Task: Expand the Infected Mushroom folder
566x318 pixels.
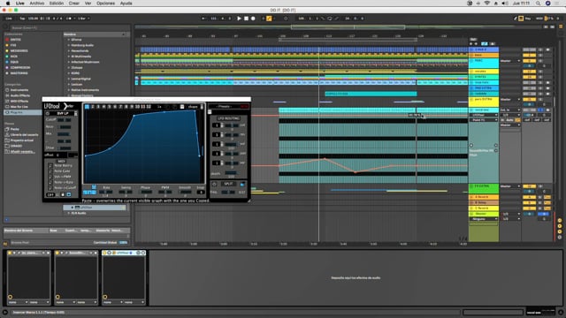Action: (x=69, y=62)
